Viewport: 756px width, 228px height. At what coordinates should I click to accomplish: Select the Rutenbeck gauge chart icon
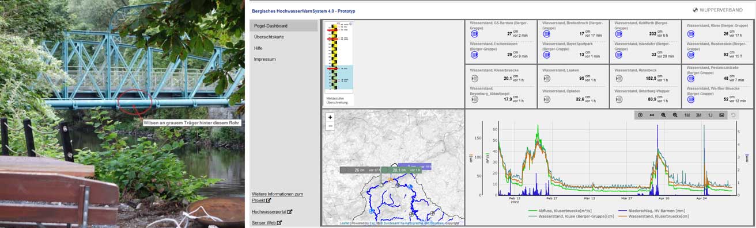(619, 79)
